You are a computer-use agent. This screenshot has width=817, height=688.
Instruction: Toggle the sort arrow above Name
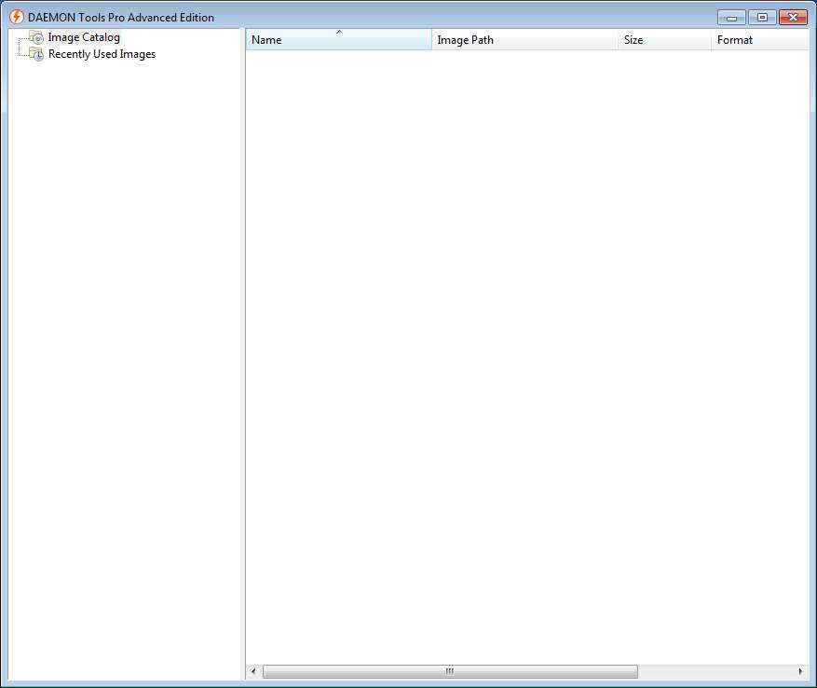click(339, 33)
